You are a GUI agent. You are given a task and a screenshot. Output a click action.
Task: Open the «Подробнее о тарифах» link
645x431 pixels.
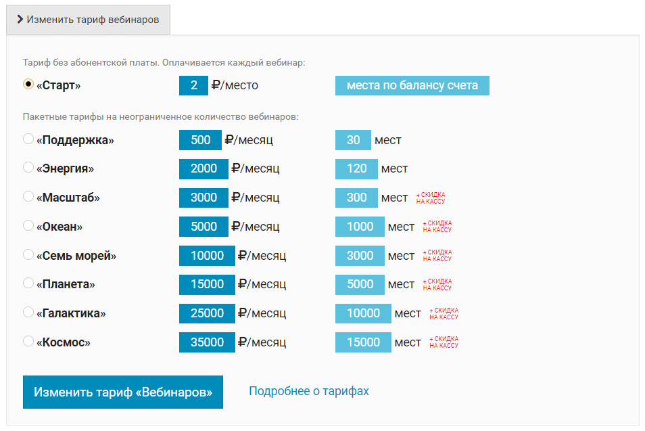pos(309,391)
